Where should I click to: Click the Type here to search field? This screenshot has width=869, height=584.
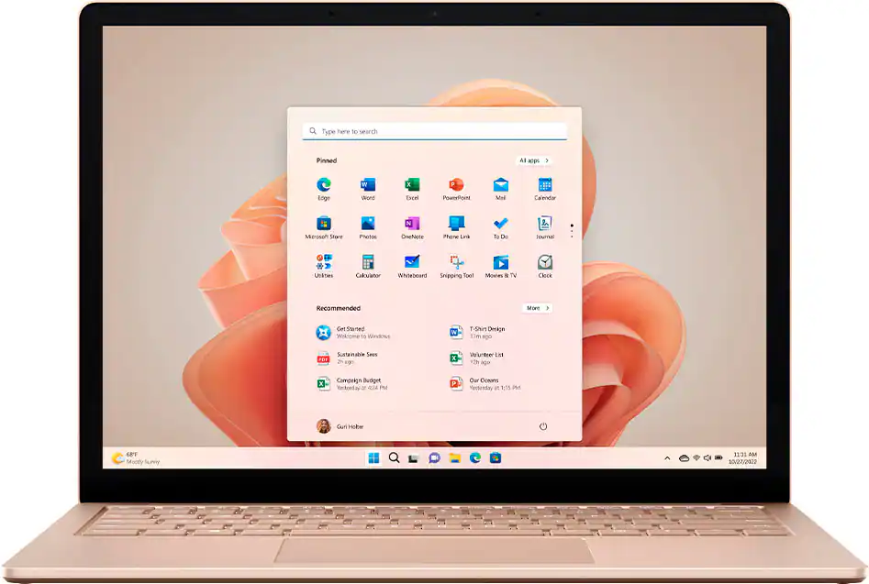[435, 131]
